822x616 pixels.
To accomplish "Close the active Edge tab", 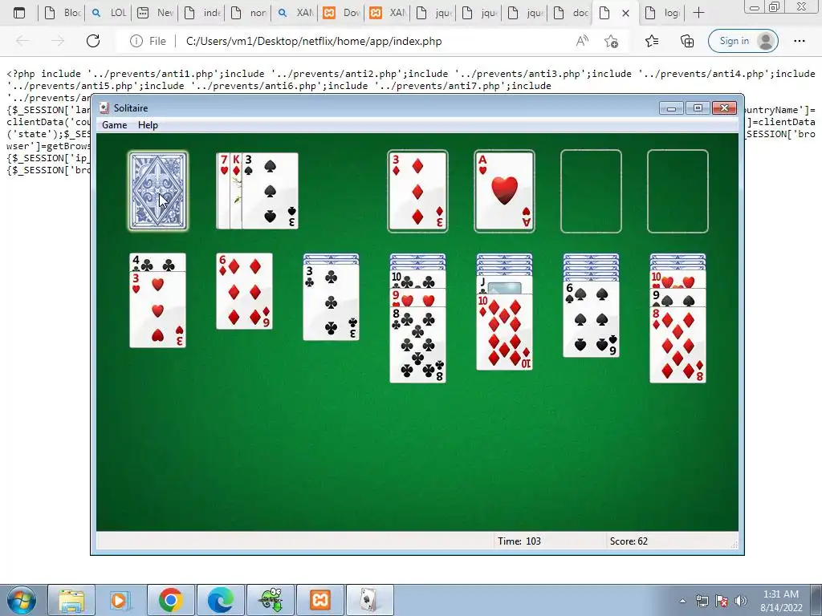I will tap(625, 13).
